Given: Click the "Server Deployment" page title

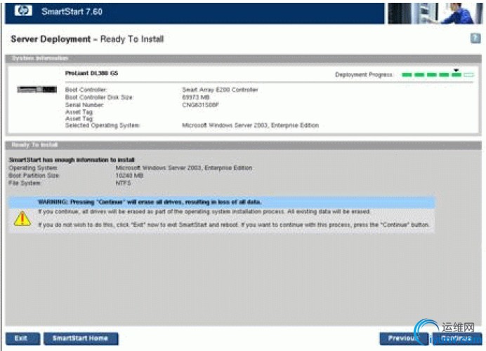Looking at the screenshot, I should point(51,39).
